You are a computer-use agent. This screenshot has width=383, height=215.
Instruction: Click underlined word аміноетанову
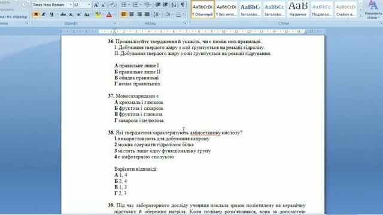(x=205, y=133)
